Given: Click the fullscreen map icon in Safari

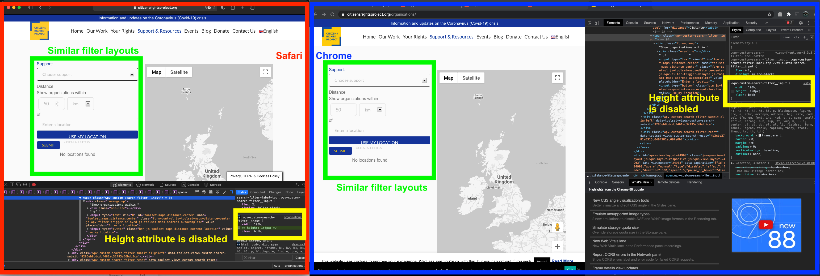Looking at the screenshot, I should click(x=265, y=72).
